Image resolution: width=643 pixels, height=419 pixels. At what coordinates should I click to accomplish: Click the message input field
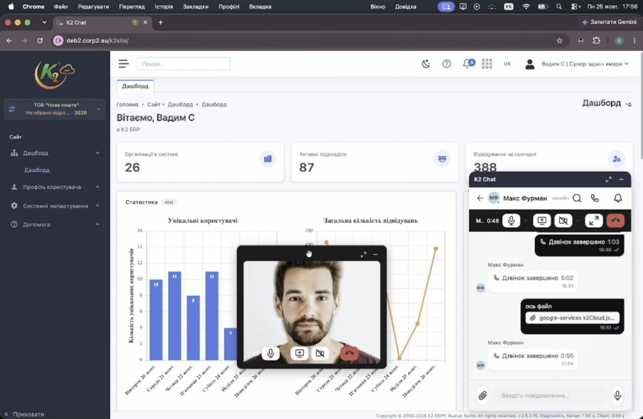(550, 395)
